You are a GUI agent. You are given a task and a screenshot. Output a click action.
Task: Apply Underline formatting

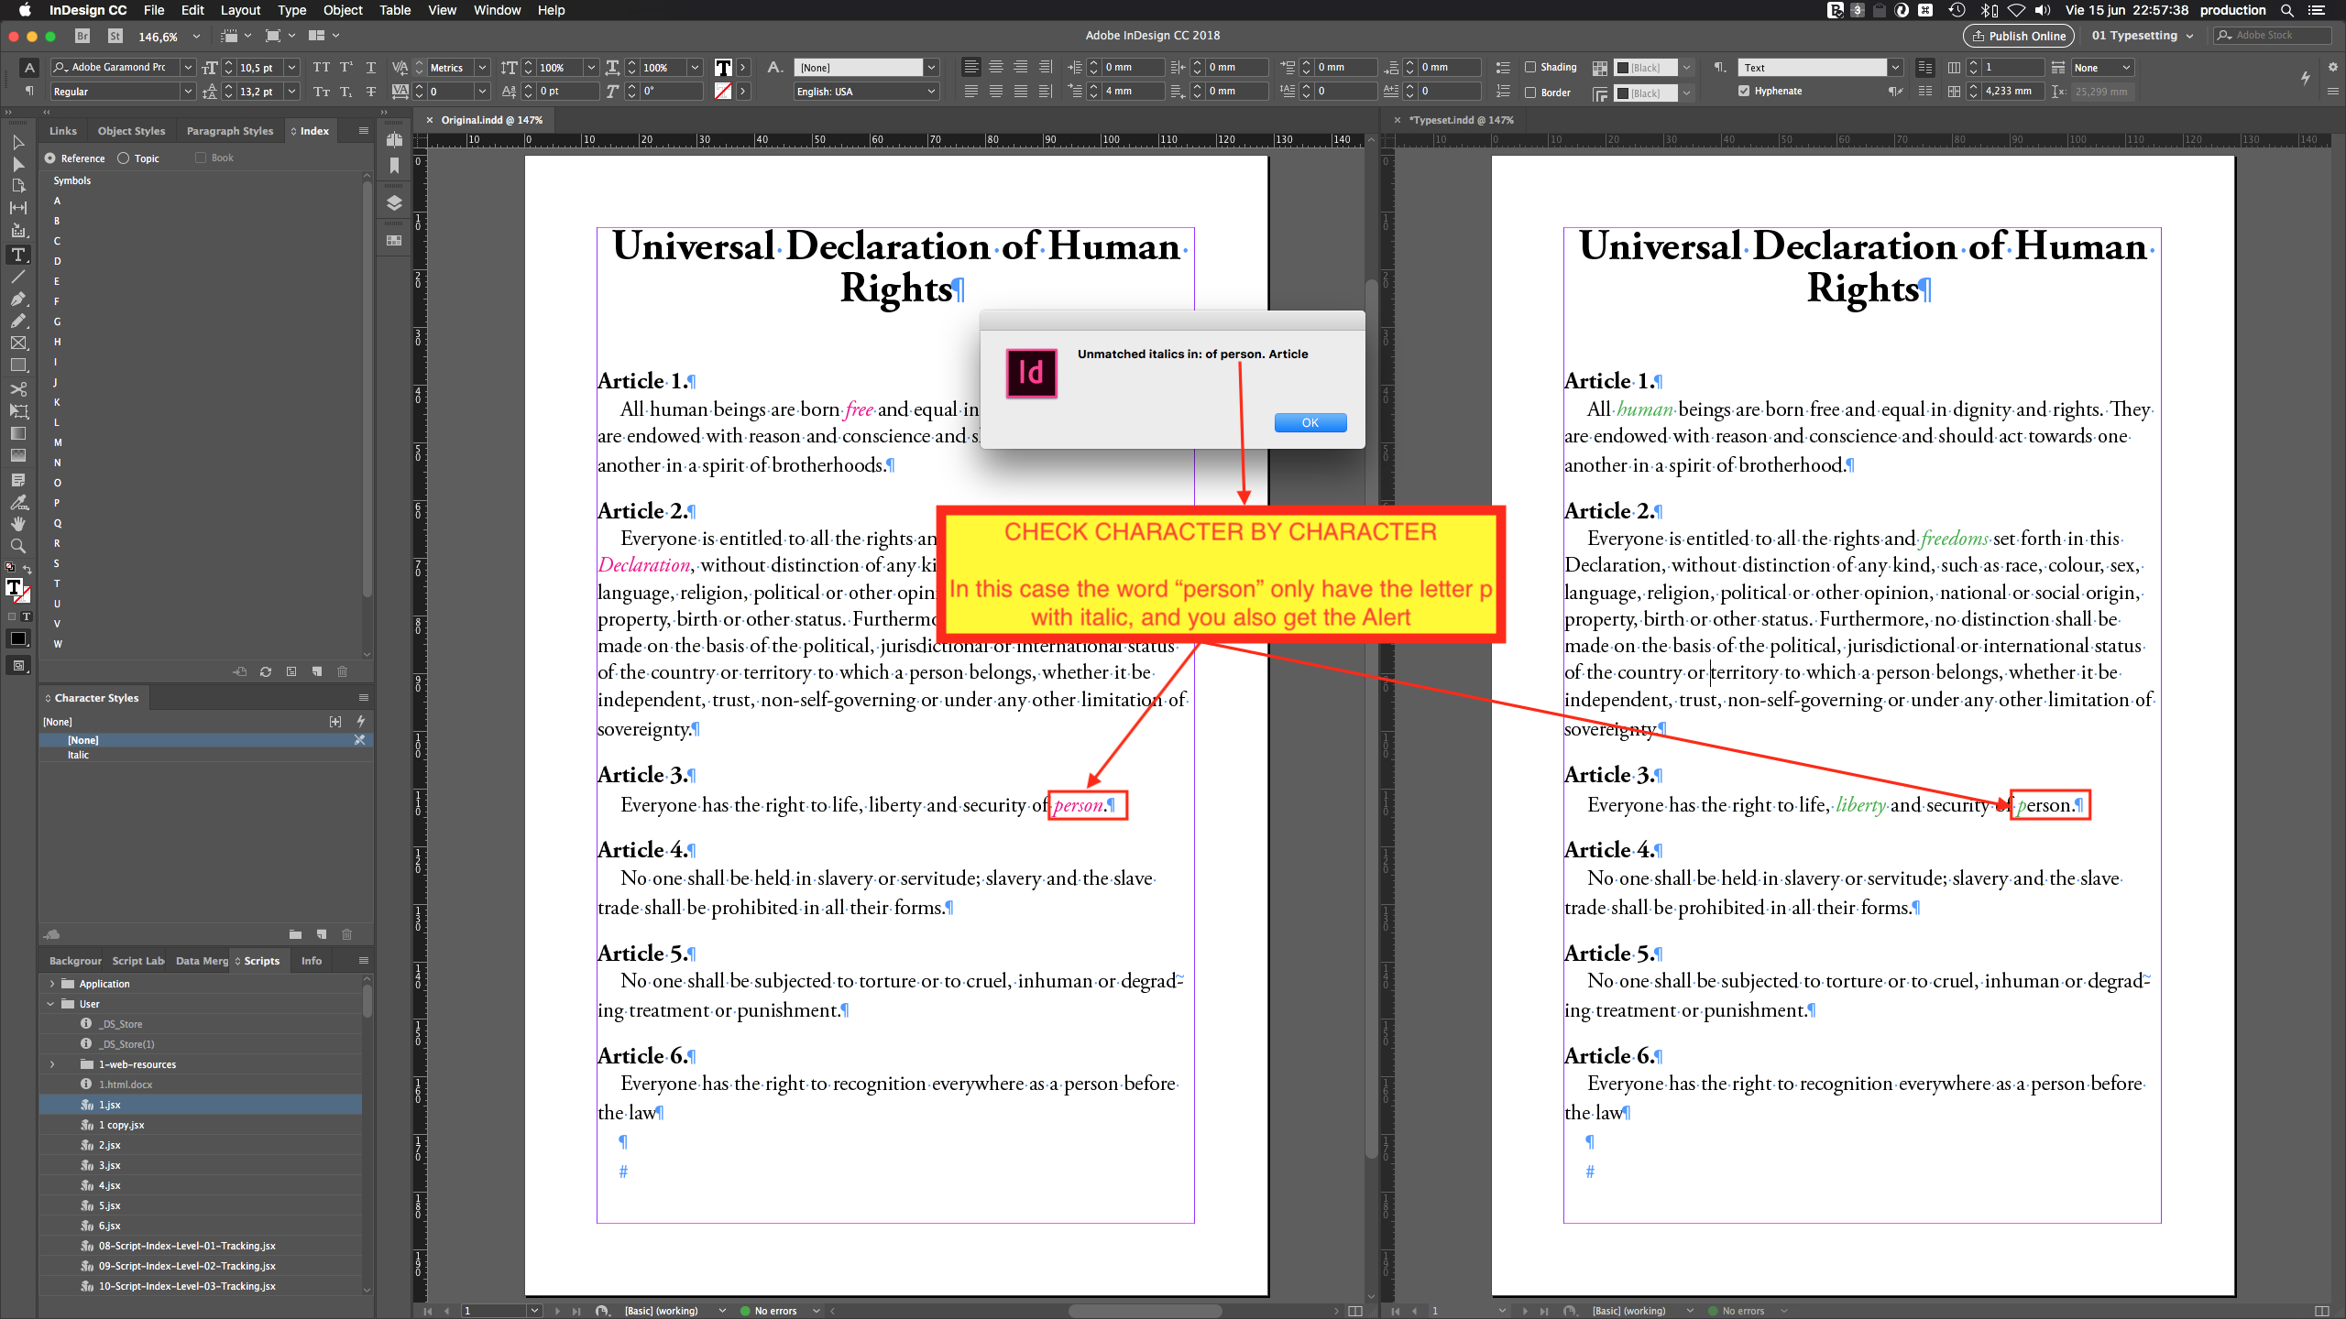click(370, 67)
